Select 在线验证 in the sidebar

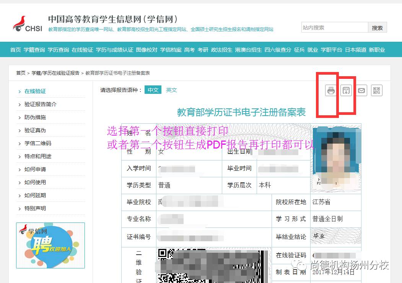(x=35, y=92)
